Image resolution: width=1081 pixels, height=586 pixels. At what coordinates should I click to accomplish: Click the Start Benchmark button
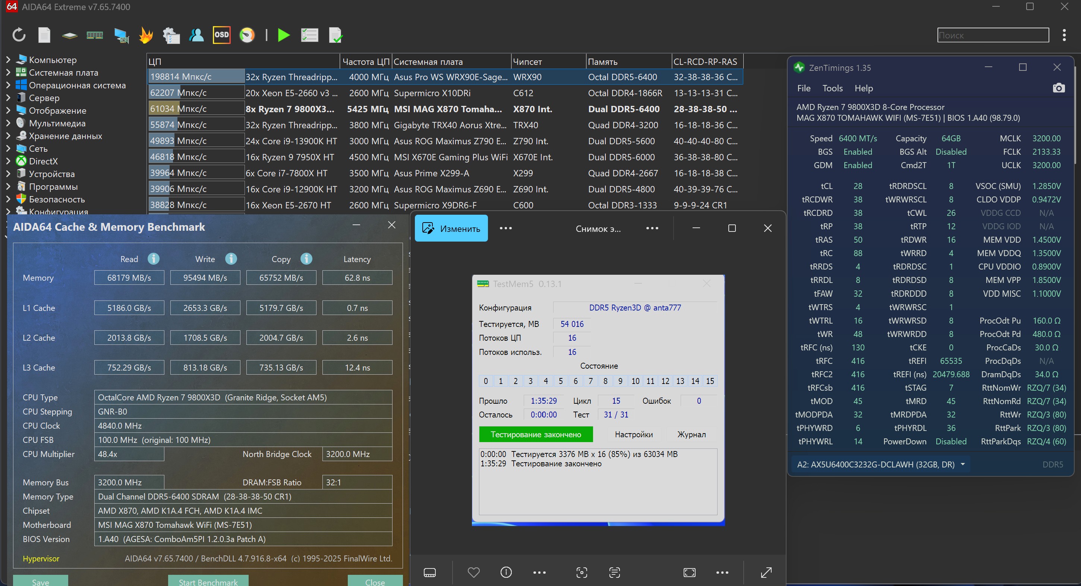(x=208, y=582)
